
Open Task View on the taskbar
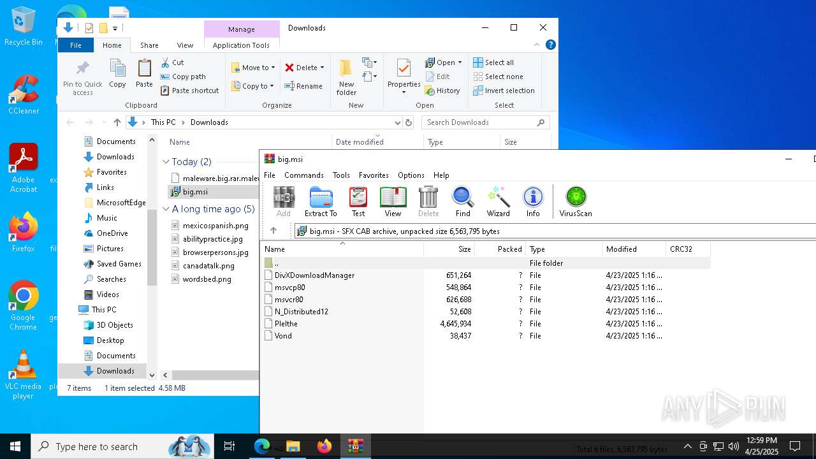coord(229,446)
